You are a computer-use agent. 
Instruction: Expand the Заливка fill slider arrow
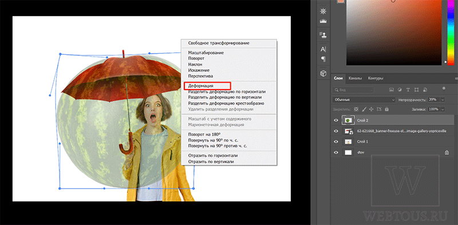click(x=443, y=109)
